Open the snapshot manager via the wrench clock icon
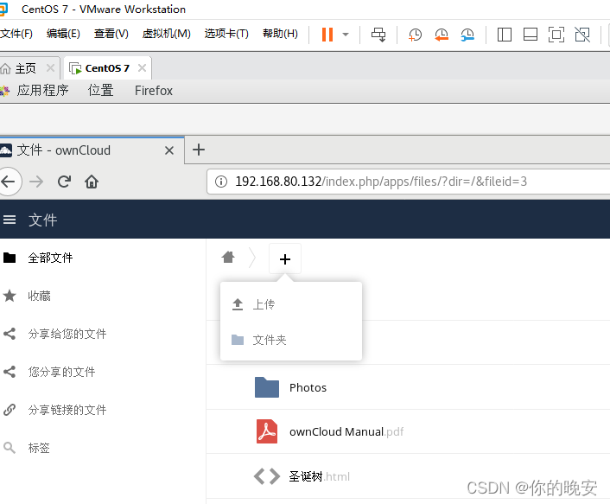 pyautogui.click(x=467, y=35)
